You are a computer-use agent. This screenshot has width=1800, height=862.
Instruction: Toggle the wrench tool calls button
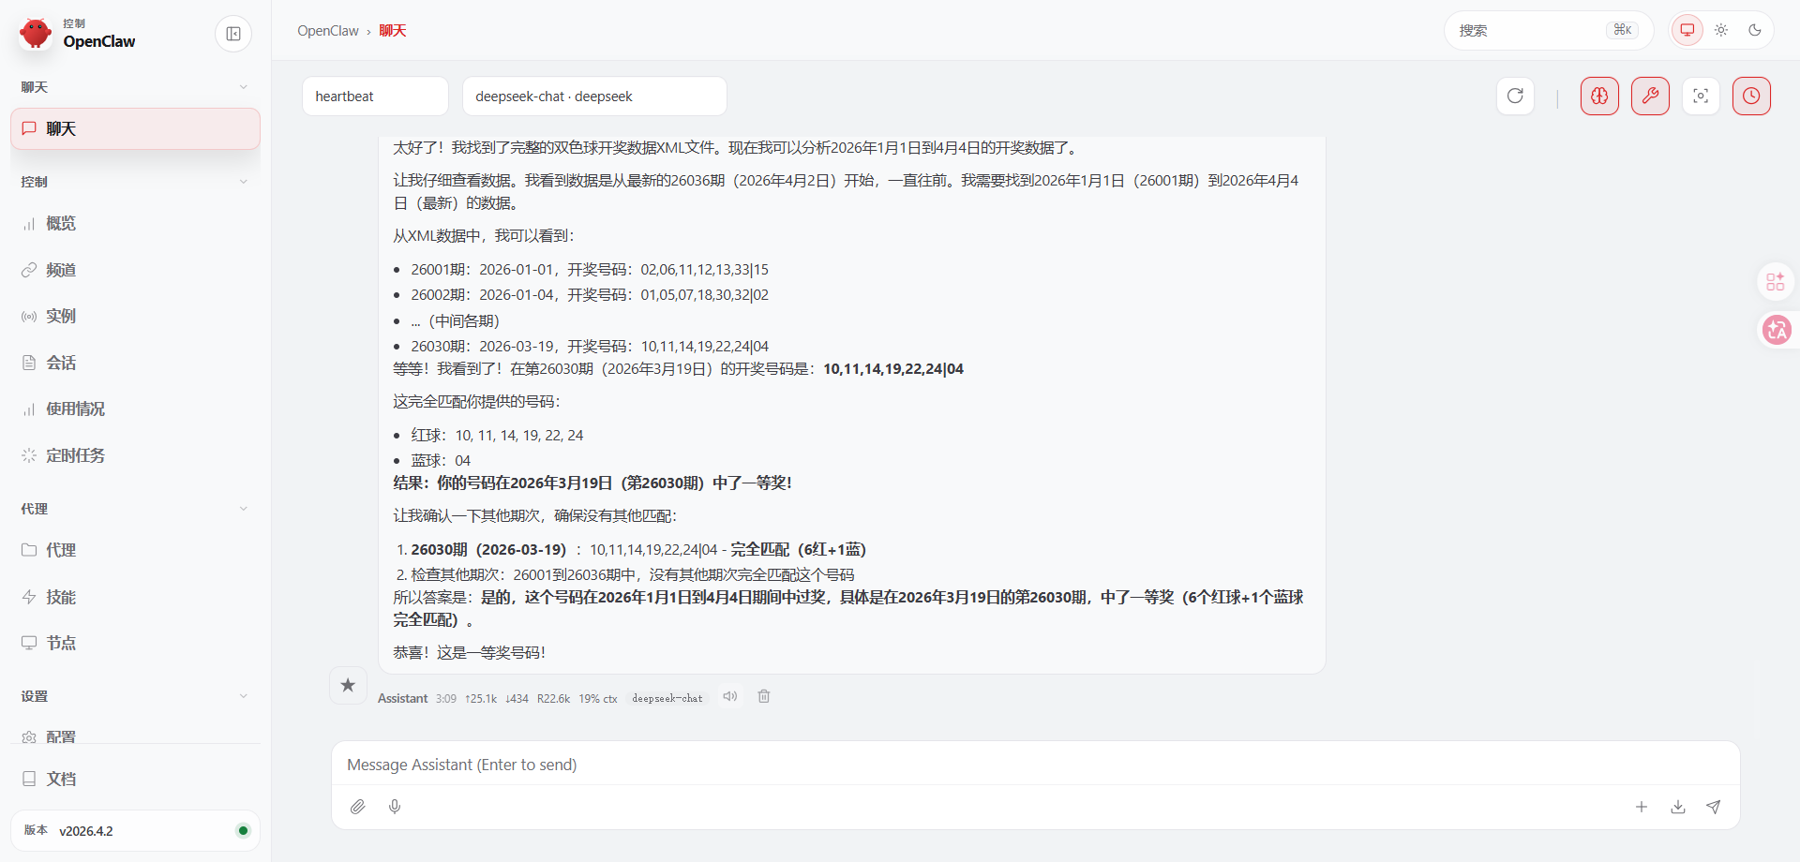pos(1650,96)
